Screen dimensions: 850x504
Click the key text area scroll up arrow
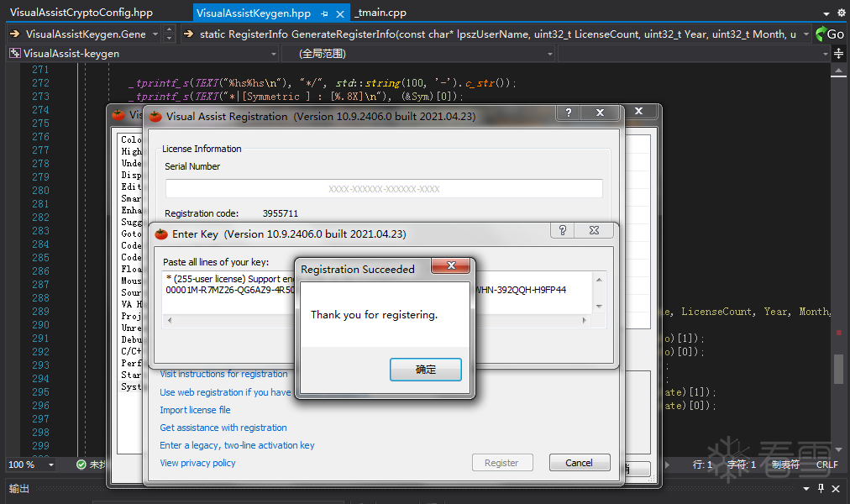point(599,280)
